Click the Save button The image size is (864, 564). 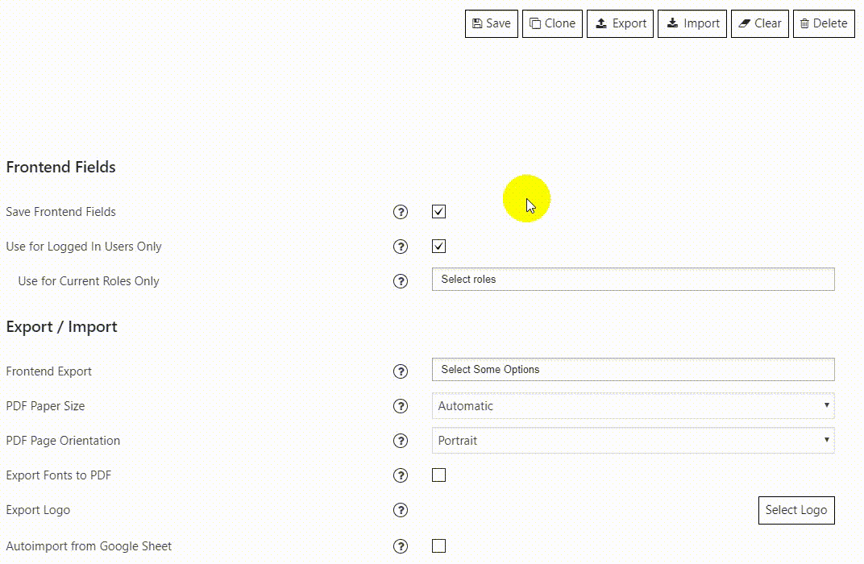point(492,23)
